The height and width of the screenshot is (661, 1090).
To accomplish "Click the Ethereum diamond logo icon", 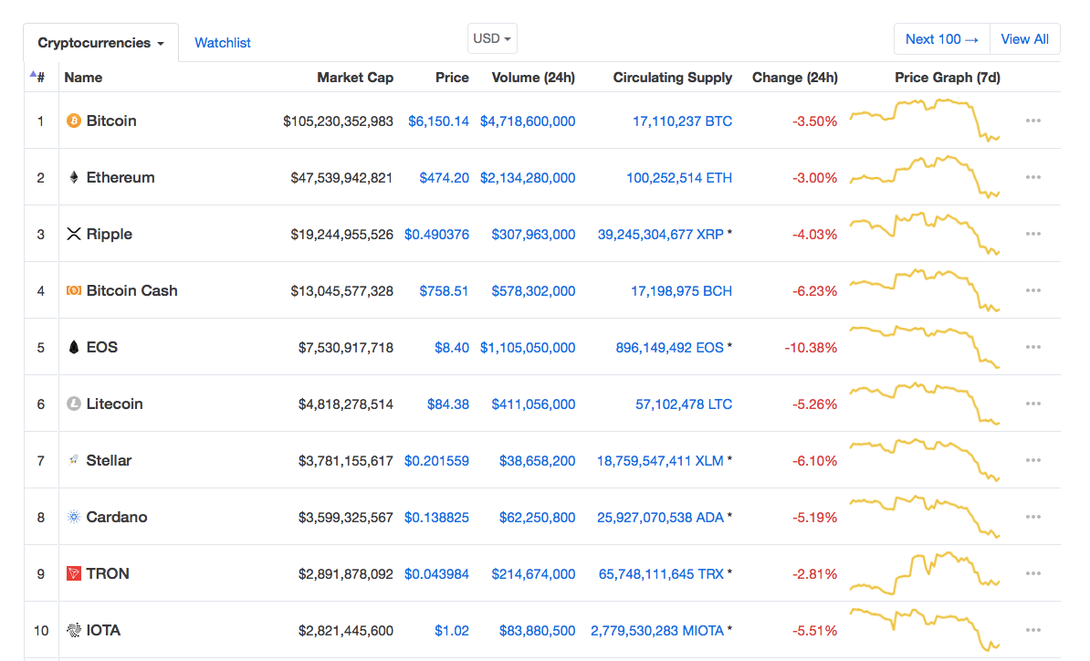I will point(74,177).
